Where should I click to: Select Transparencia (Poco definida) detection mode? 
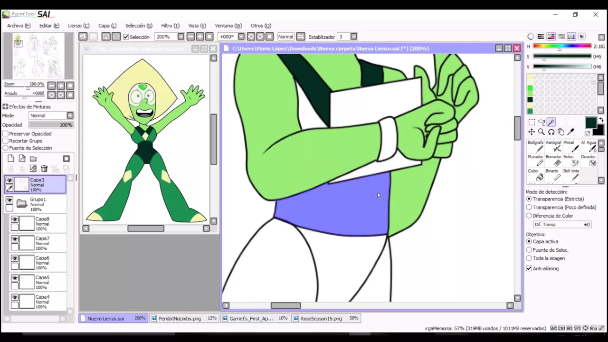click(x=529, y=207)
